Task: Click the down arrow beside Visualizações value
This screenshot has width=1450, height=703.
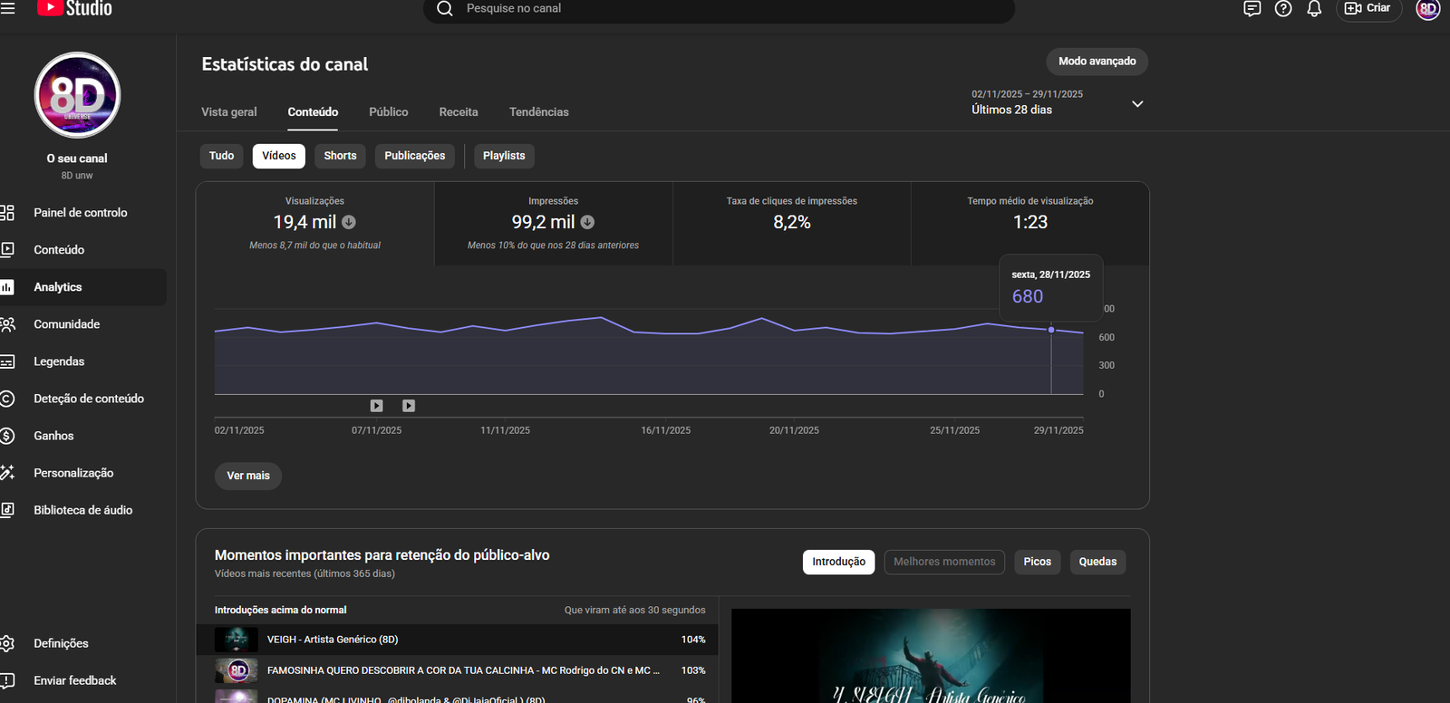Action: 349,222
